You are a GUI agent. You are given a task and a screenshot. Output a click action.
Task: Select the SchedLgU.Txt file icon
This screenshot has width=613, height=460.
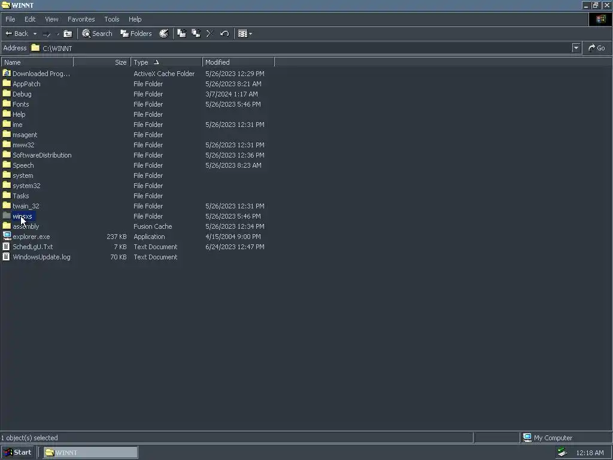point(7,246)
